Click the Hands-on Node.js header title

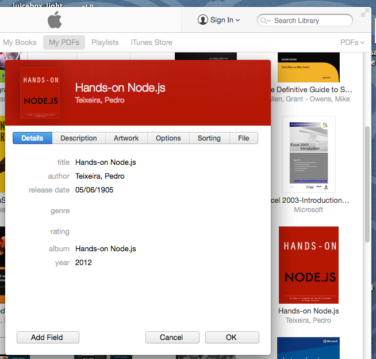pyautogui.click(x=120, y=88)
